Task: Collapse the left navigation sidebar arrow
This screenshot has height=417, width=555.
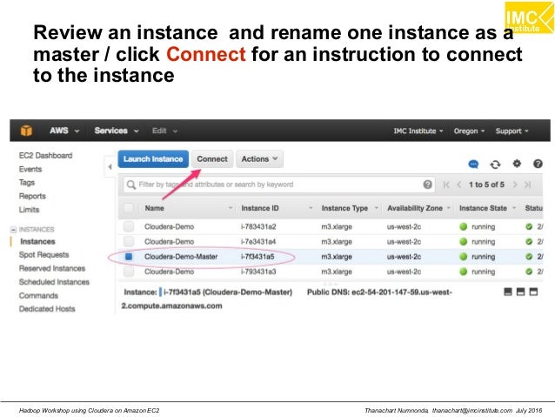Action: (x=110, y=166)
